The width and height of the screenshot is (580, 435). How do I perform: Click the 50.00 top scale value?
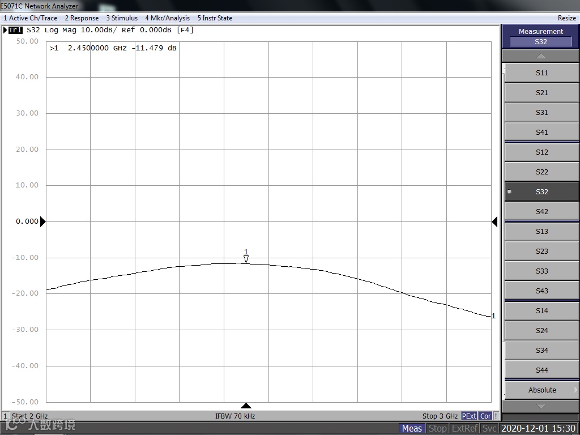click(27, 41)
